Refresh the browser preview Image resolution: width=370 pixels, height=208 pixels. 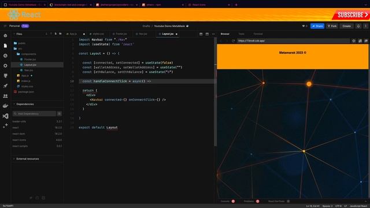(x=233, y=41)
